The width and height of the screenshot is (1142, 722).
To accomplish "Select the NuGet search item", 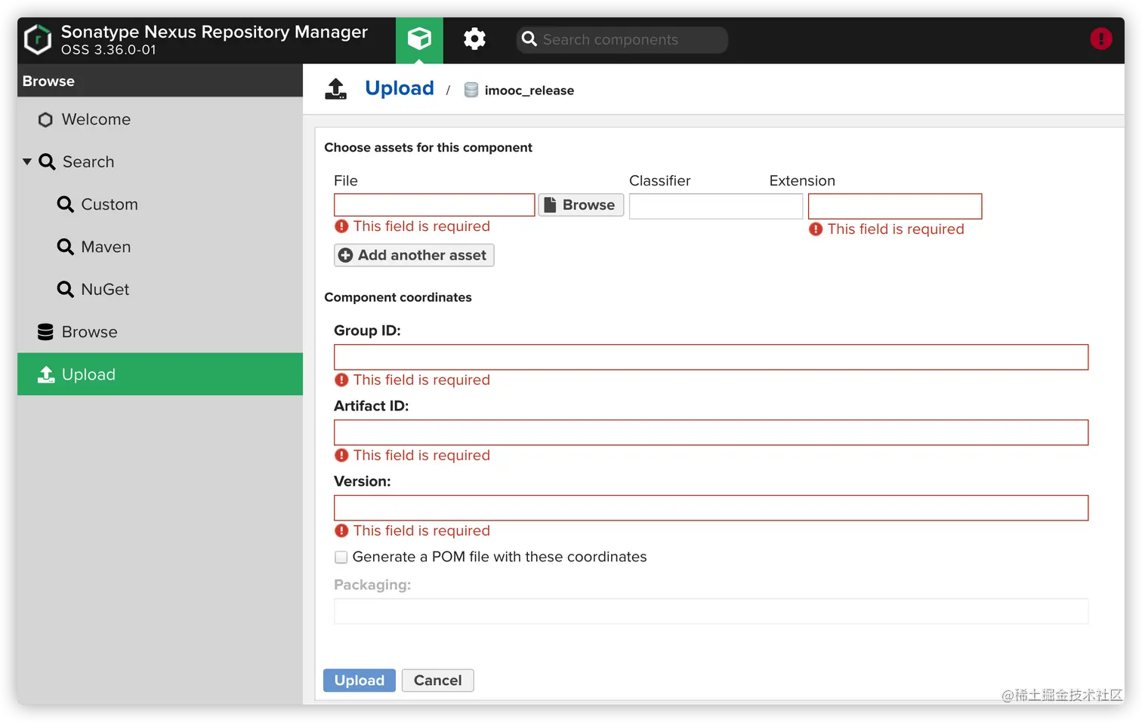I will [105, 289].
